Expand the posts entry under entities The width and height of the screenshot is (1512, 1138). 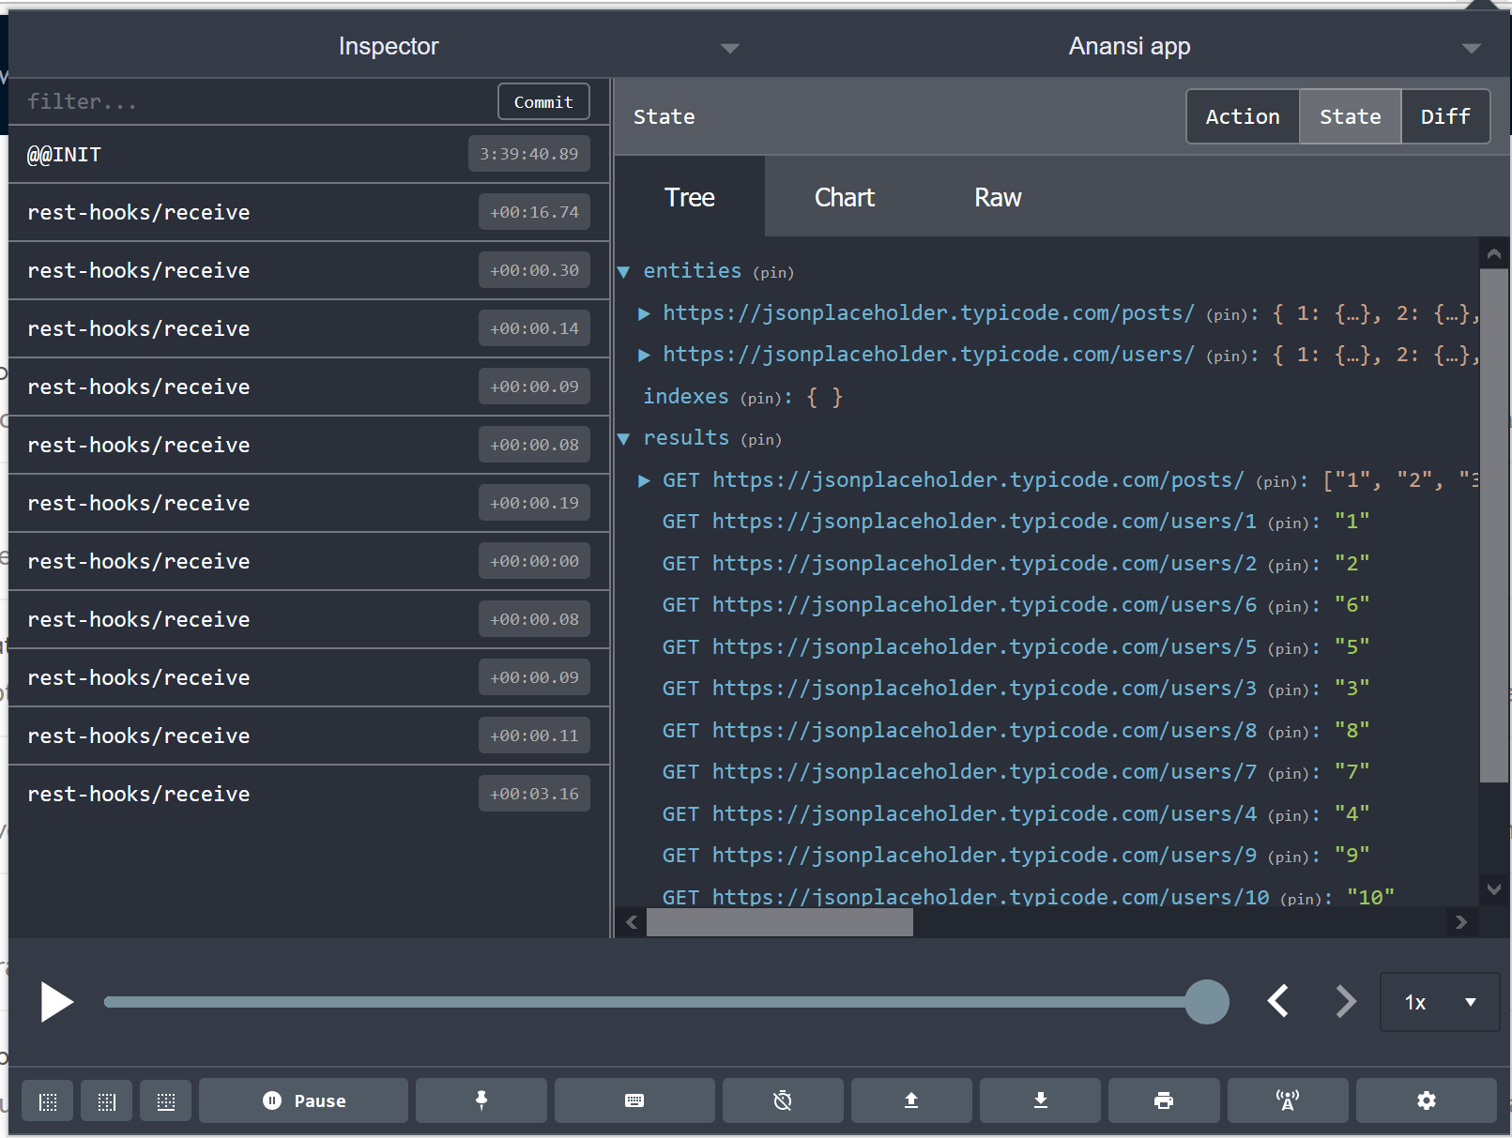(645, 312)
